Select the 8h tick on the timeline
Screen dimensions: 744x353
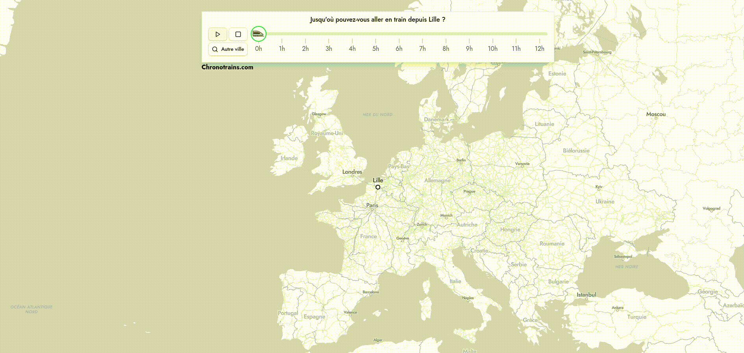point(446,48)
